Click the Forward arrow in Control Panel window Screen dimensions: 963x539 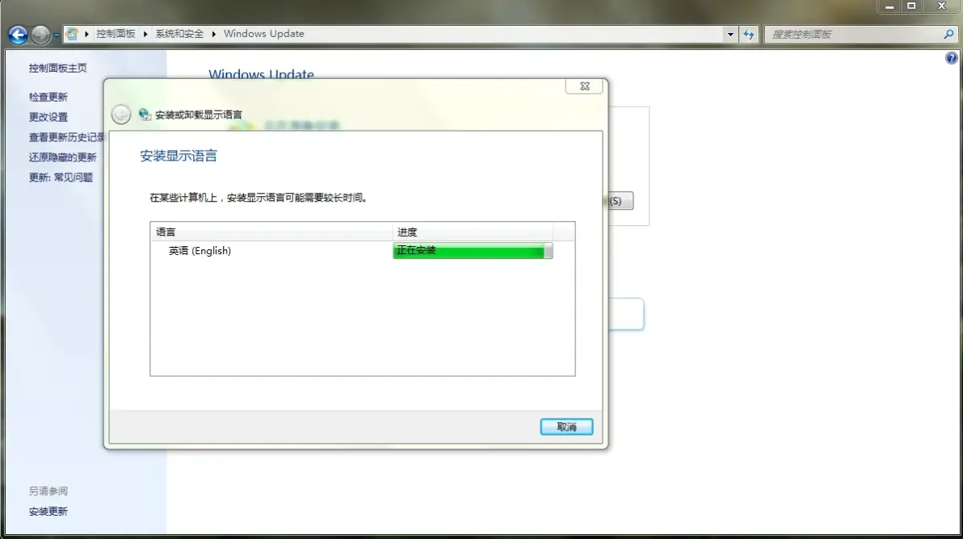pos(40,35)
